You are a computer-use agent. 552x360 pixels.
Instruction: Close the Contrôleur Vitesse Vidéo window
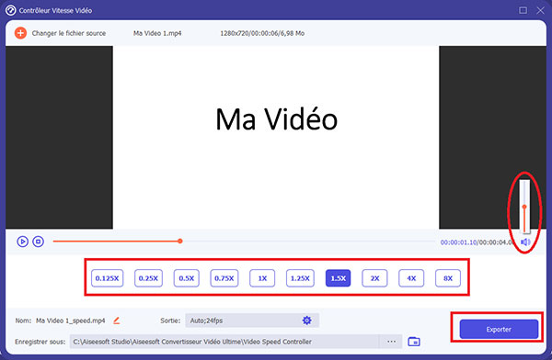click(540, 10)
